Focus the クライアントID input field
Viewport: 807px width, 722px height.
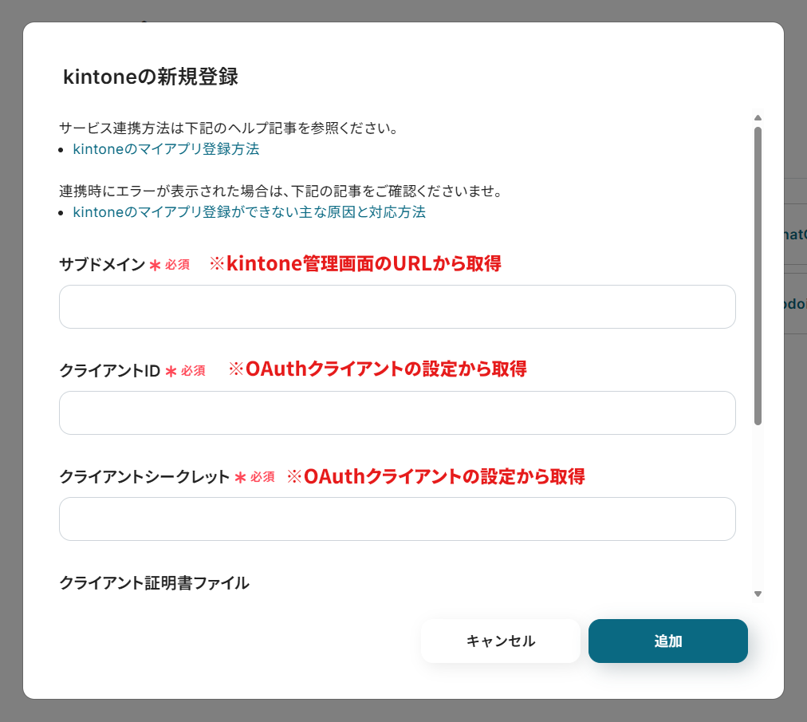[x=397, y=413]
